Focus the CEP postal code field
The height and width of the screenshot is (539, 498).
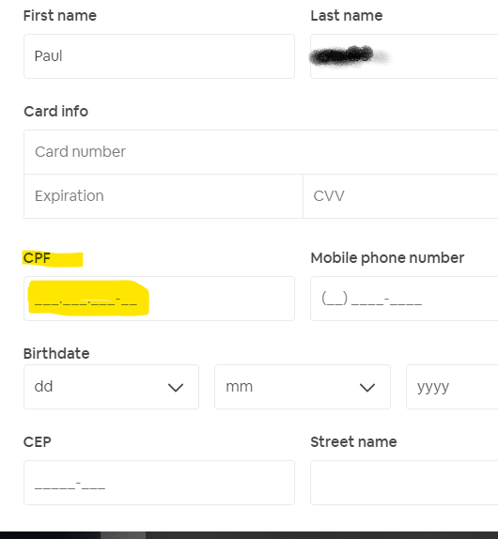[159, 483]
